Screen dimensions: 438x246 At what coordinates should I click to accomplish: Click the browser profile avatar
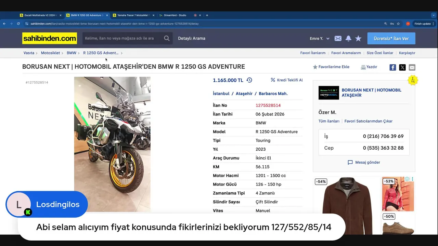408,24
